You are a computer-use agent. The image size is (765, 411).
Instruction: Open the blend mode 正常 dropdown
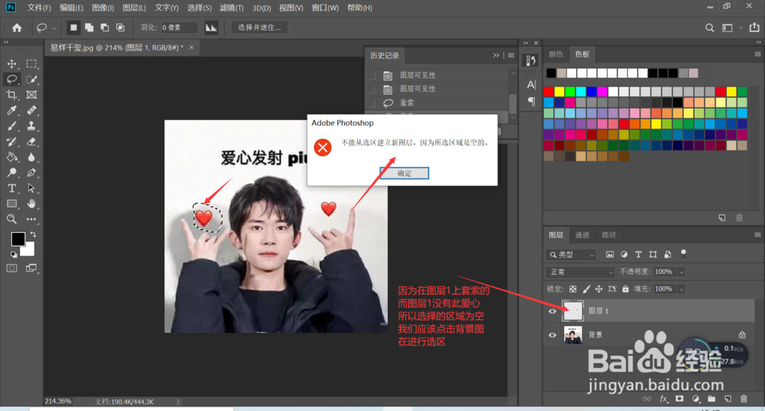pos(580,272)
